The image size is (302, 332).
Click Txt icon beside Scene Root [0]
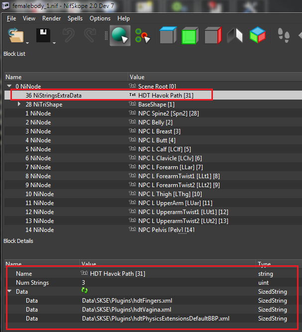(x=132, y=86)
